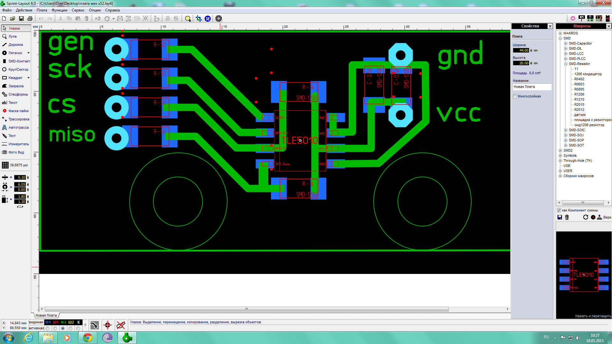Select the Дорожка track tool
Viewport: 612px width, 344px height.
tap(16, 45)
